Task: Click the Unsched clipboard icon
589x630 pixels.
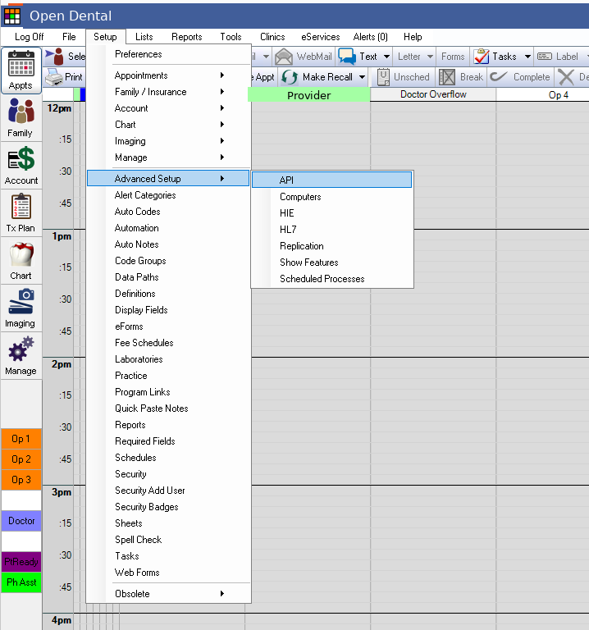Action: point(383,77)
